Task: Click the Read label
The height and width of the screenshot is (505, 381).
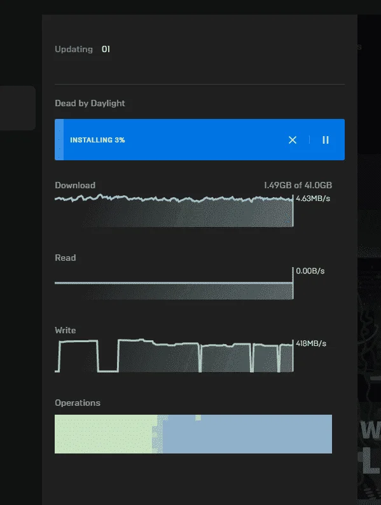Action: [66, 258]
